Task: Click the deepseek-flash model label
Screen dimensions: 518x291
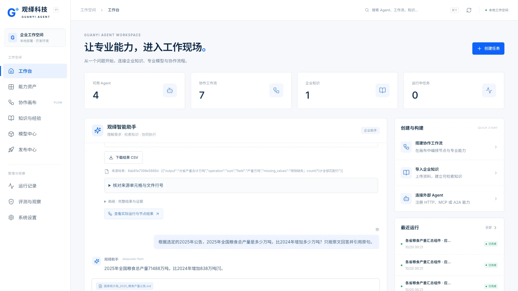Action: pos(133,259)
